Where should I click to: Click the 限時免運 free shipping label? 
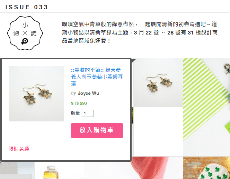19,149
